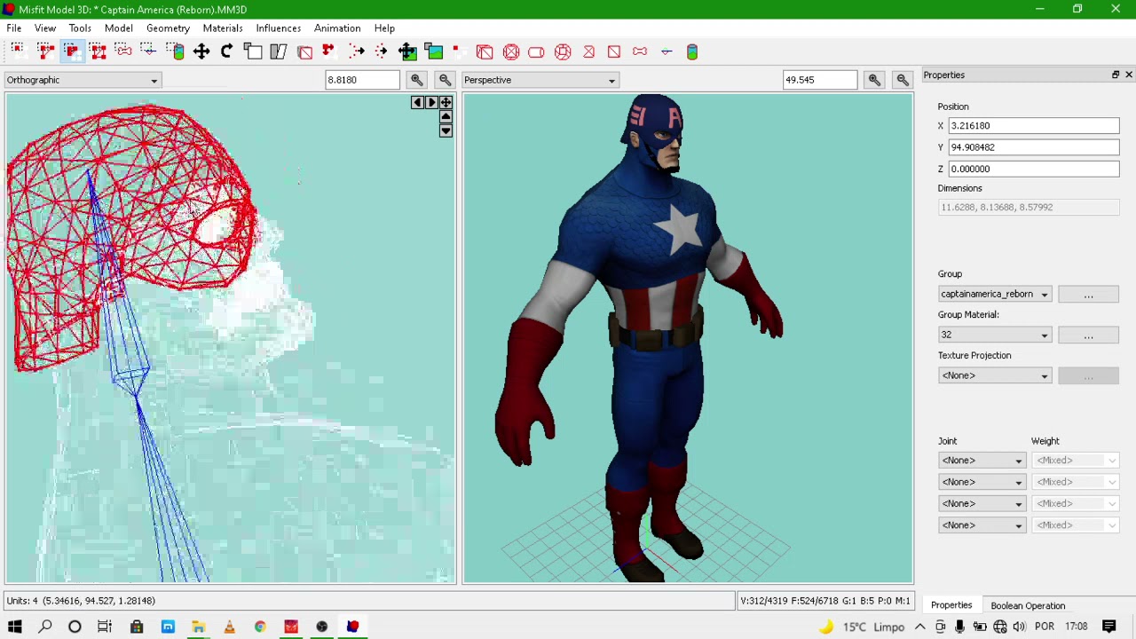Image resolution: width=1136 pixels, height=639 pixels.
Task: Click the Group Material ellipsis button
Action: (1088, 335)
